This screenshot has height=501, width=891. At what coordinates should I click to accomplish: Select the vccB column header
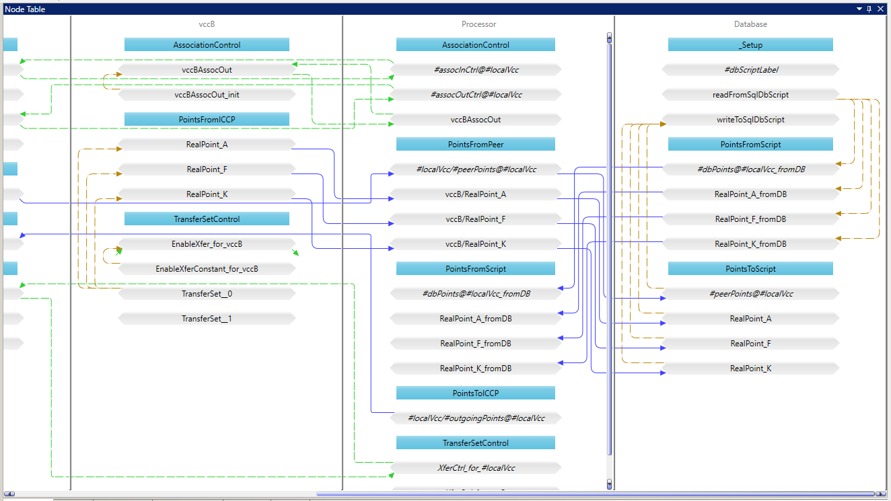(x=207, y=24)
